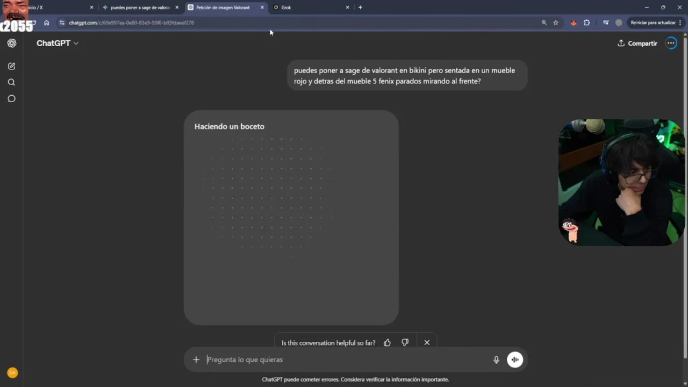Open the browser zoom magnifier icon
Image resolution: width=688 pixels, height=387 pixels.
544,23
